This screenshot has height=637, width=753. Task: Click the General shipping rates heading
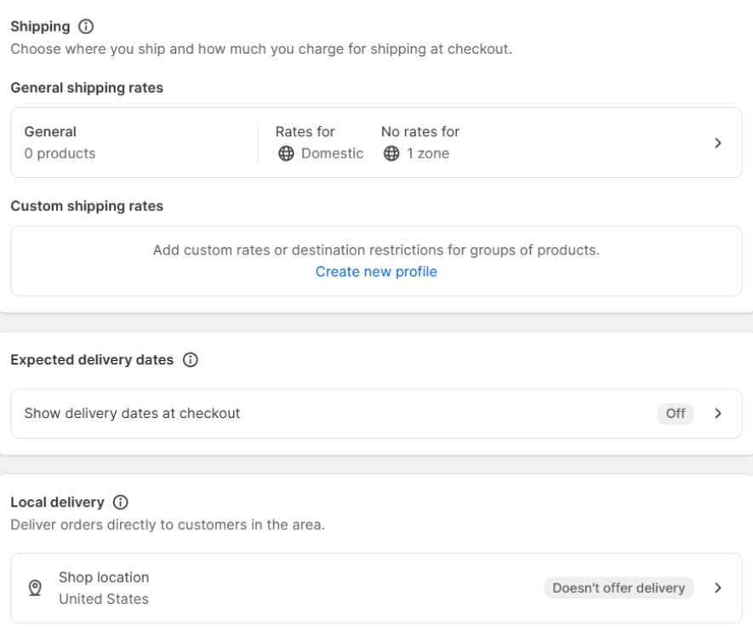[x=87, y=88]
